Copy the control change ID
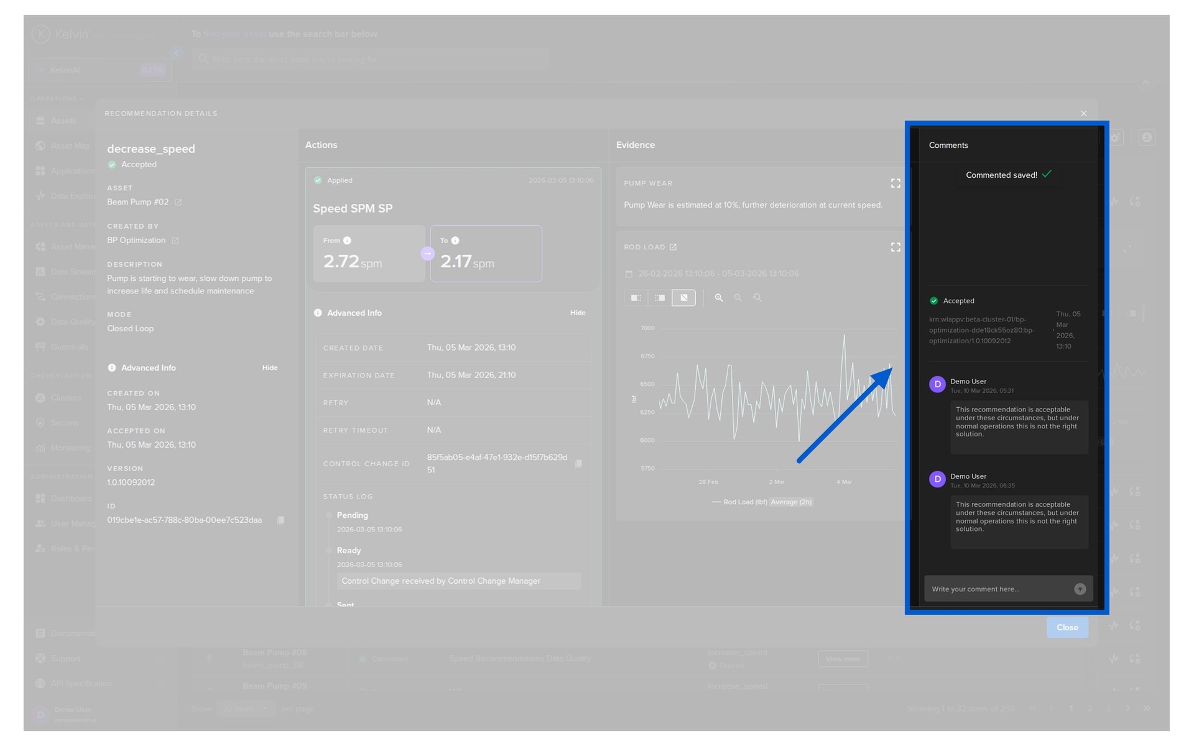 pyautogui.click(x=578, y=464)
